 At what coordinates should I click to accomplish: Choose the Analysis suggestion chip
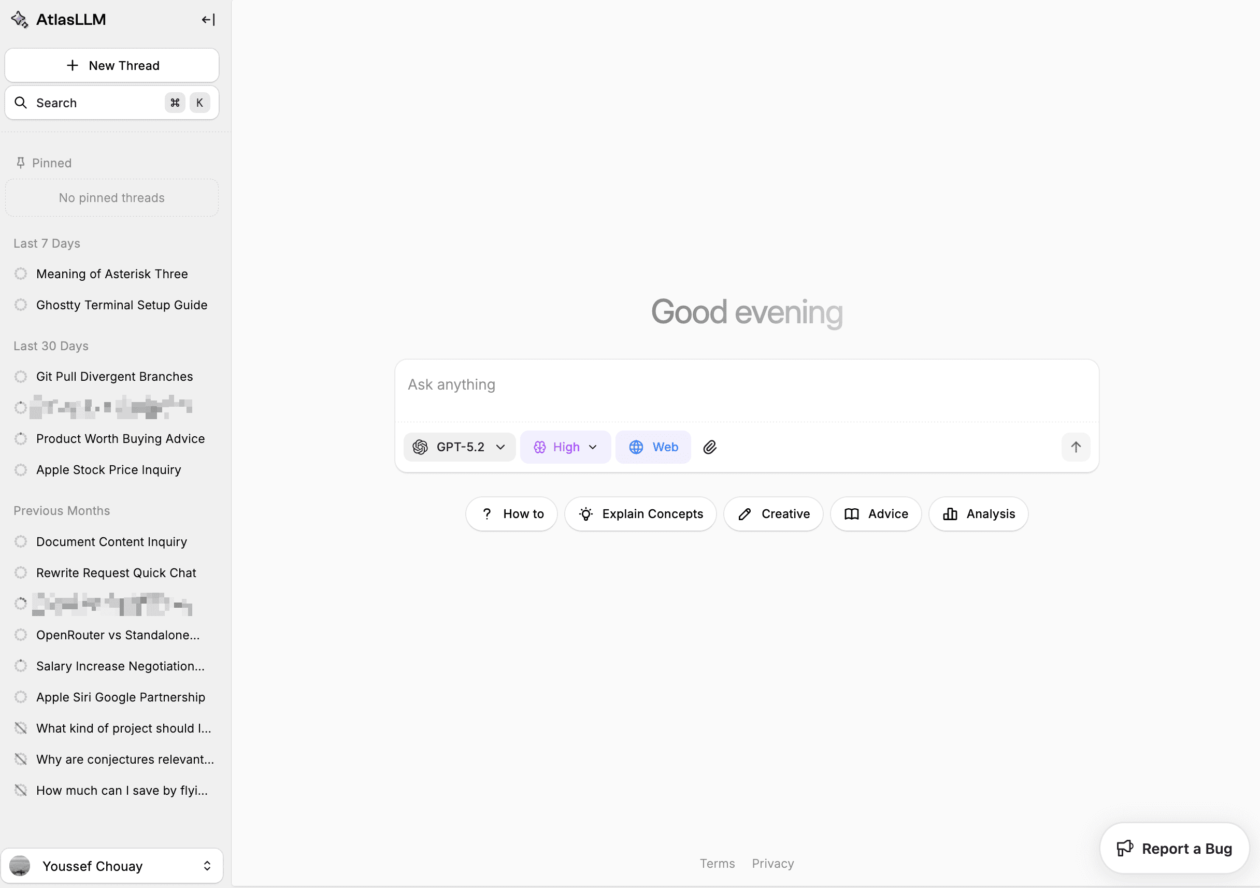click(979, 514)
